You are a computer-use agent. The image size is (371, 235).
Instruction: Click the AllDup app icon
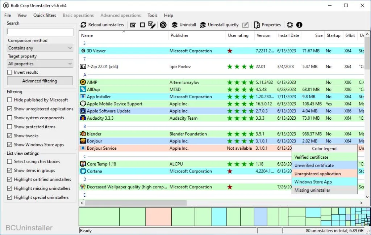coord(83,89)
